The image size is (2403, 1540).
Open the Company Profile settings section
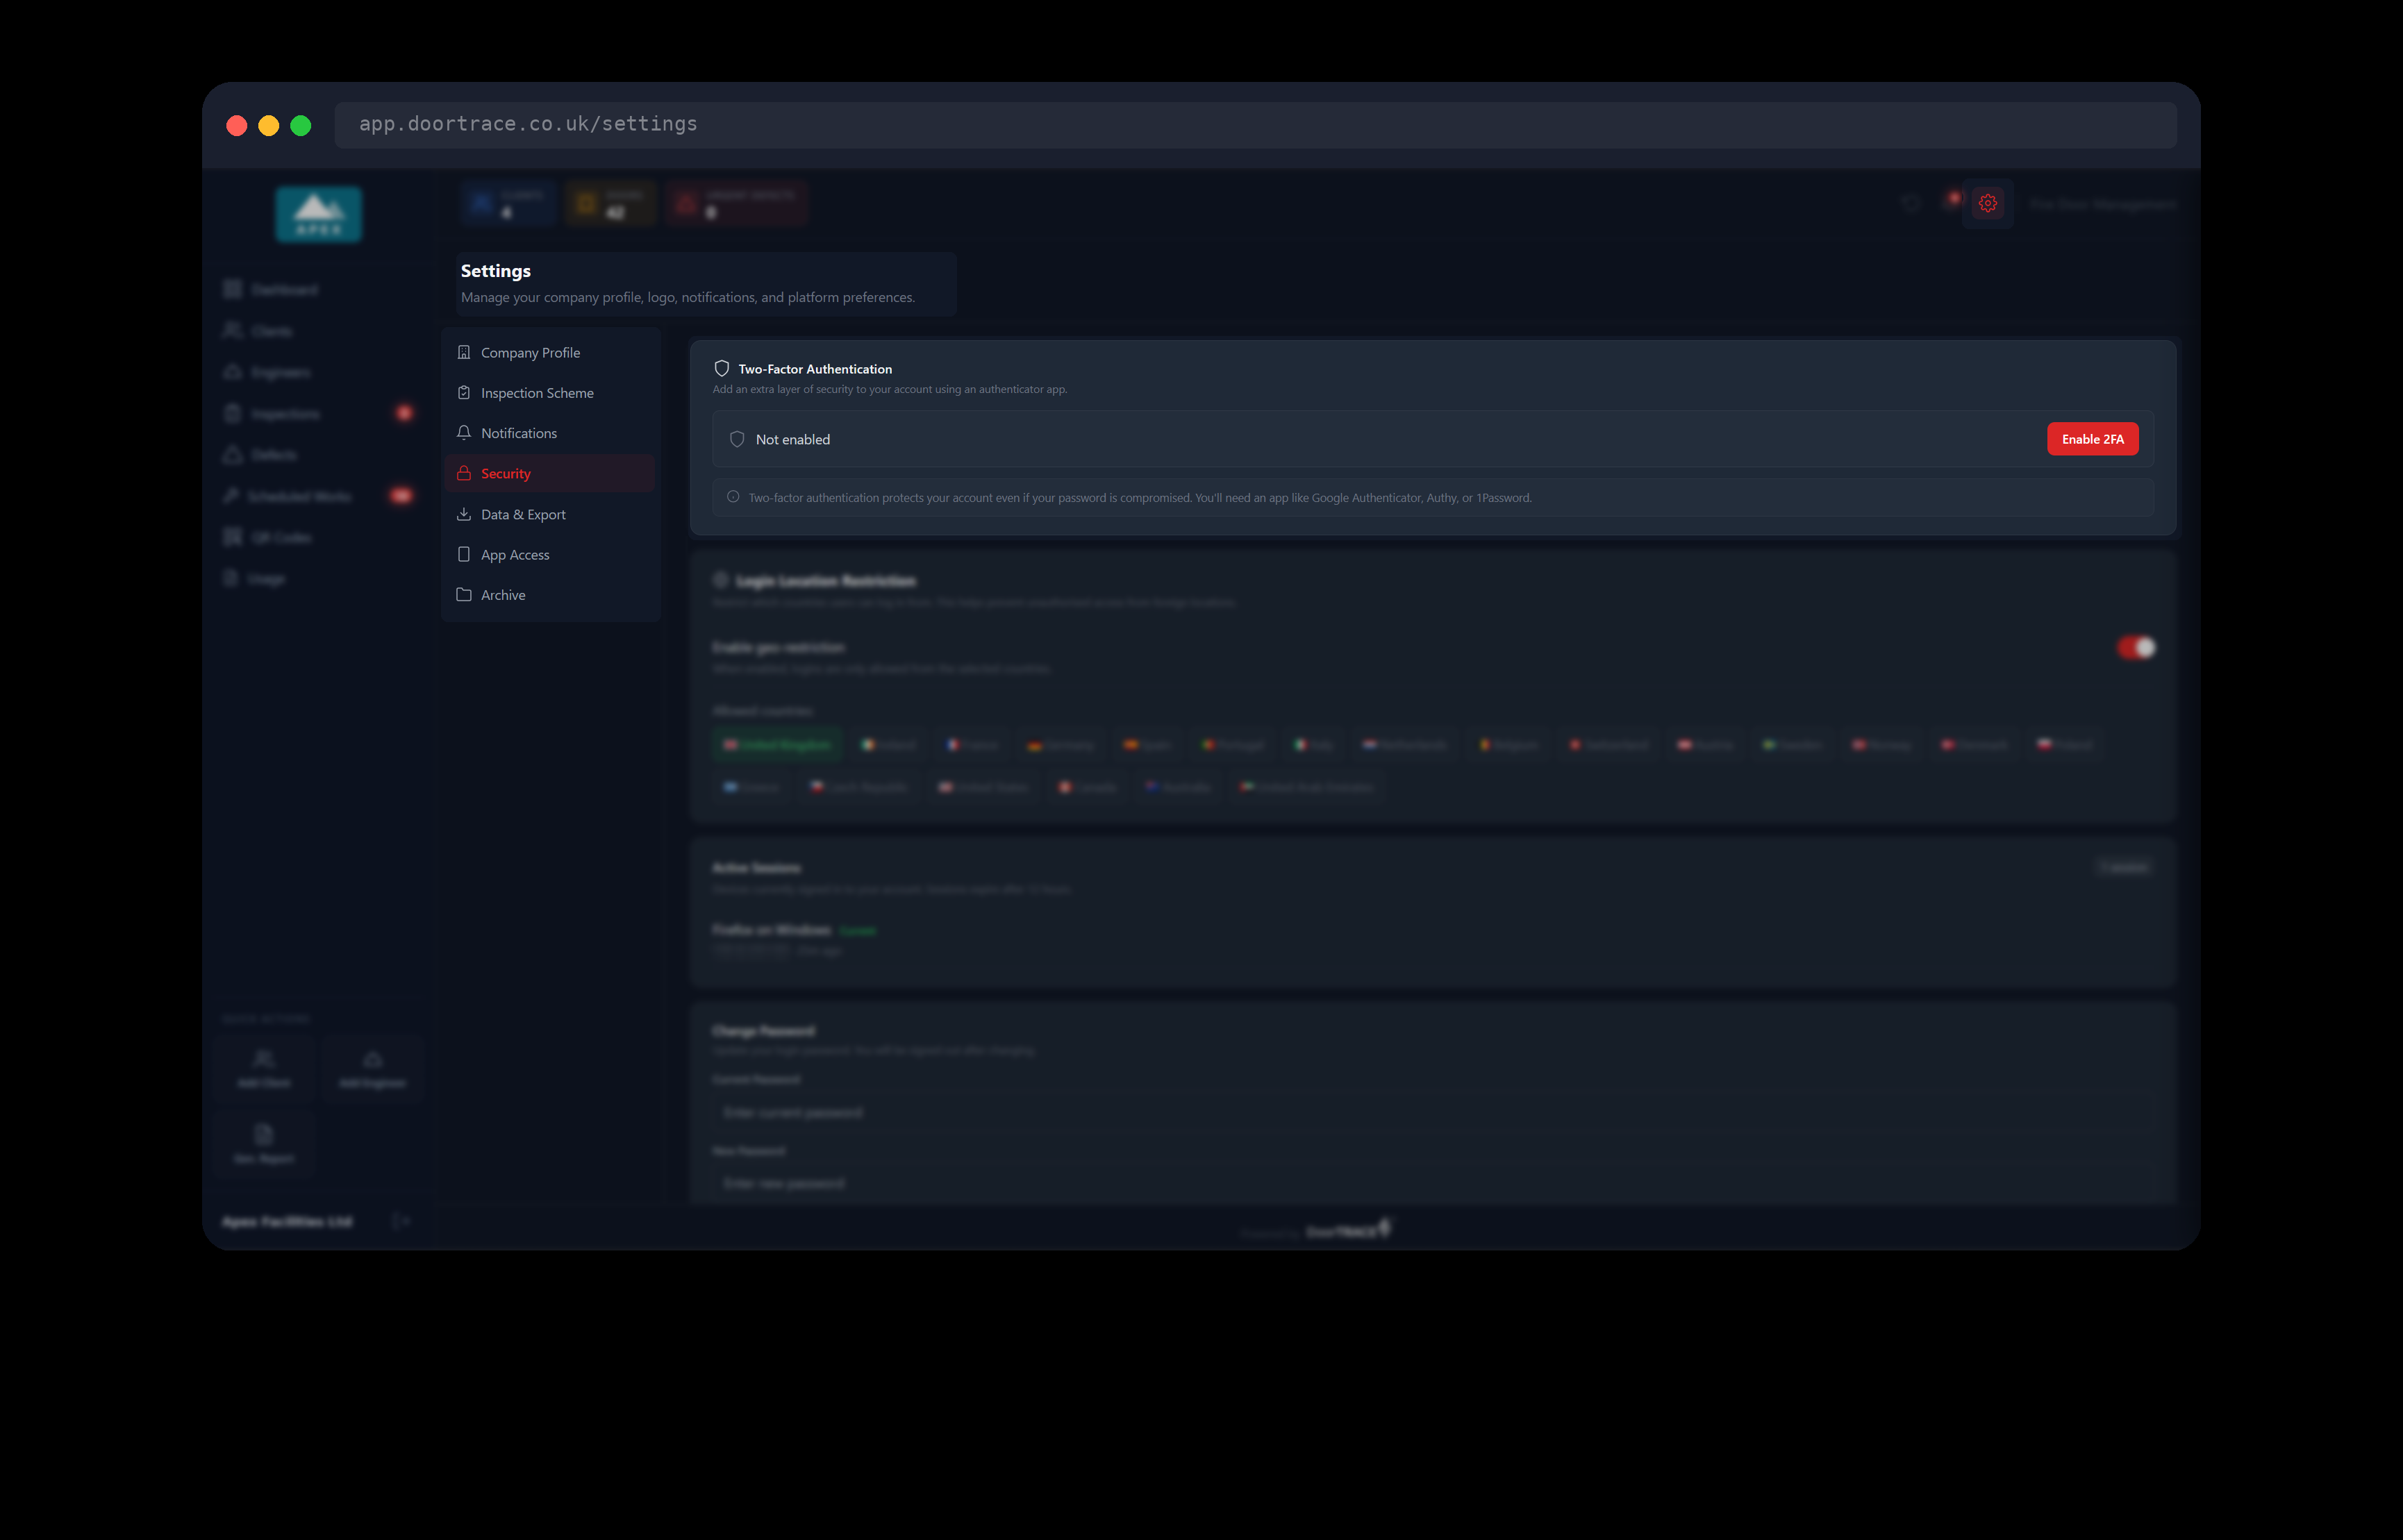tap(550, 352)
